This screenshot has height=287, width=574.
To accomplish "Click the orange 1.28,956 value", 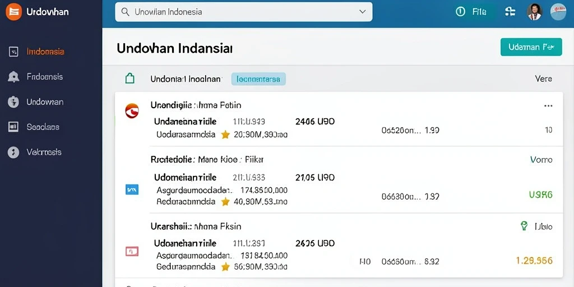I will [x=534, y=261].
